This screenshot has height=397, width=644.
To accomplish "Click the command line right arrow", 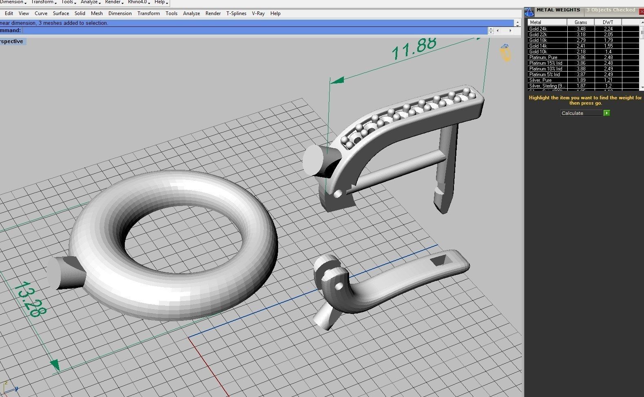I will click(x=510, y=31).
